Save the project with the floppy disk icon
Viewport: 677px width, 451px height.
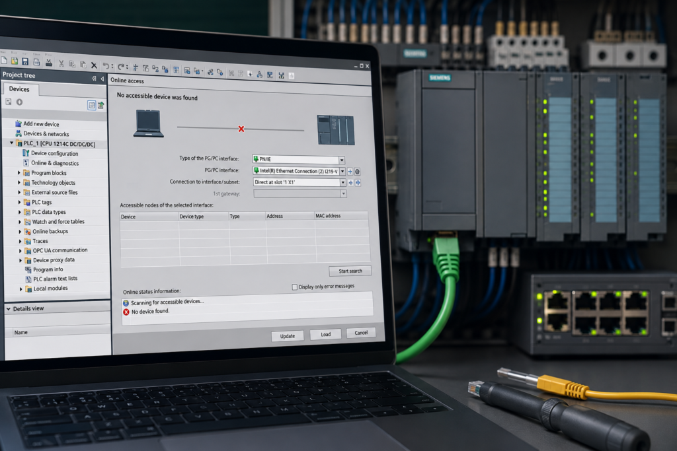coord(25,62)
